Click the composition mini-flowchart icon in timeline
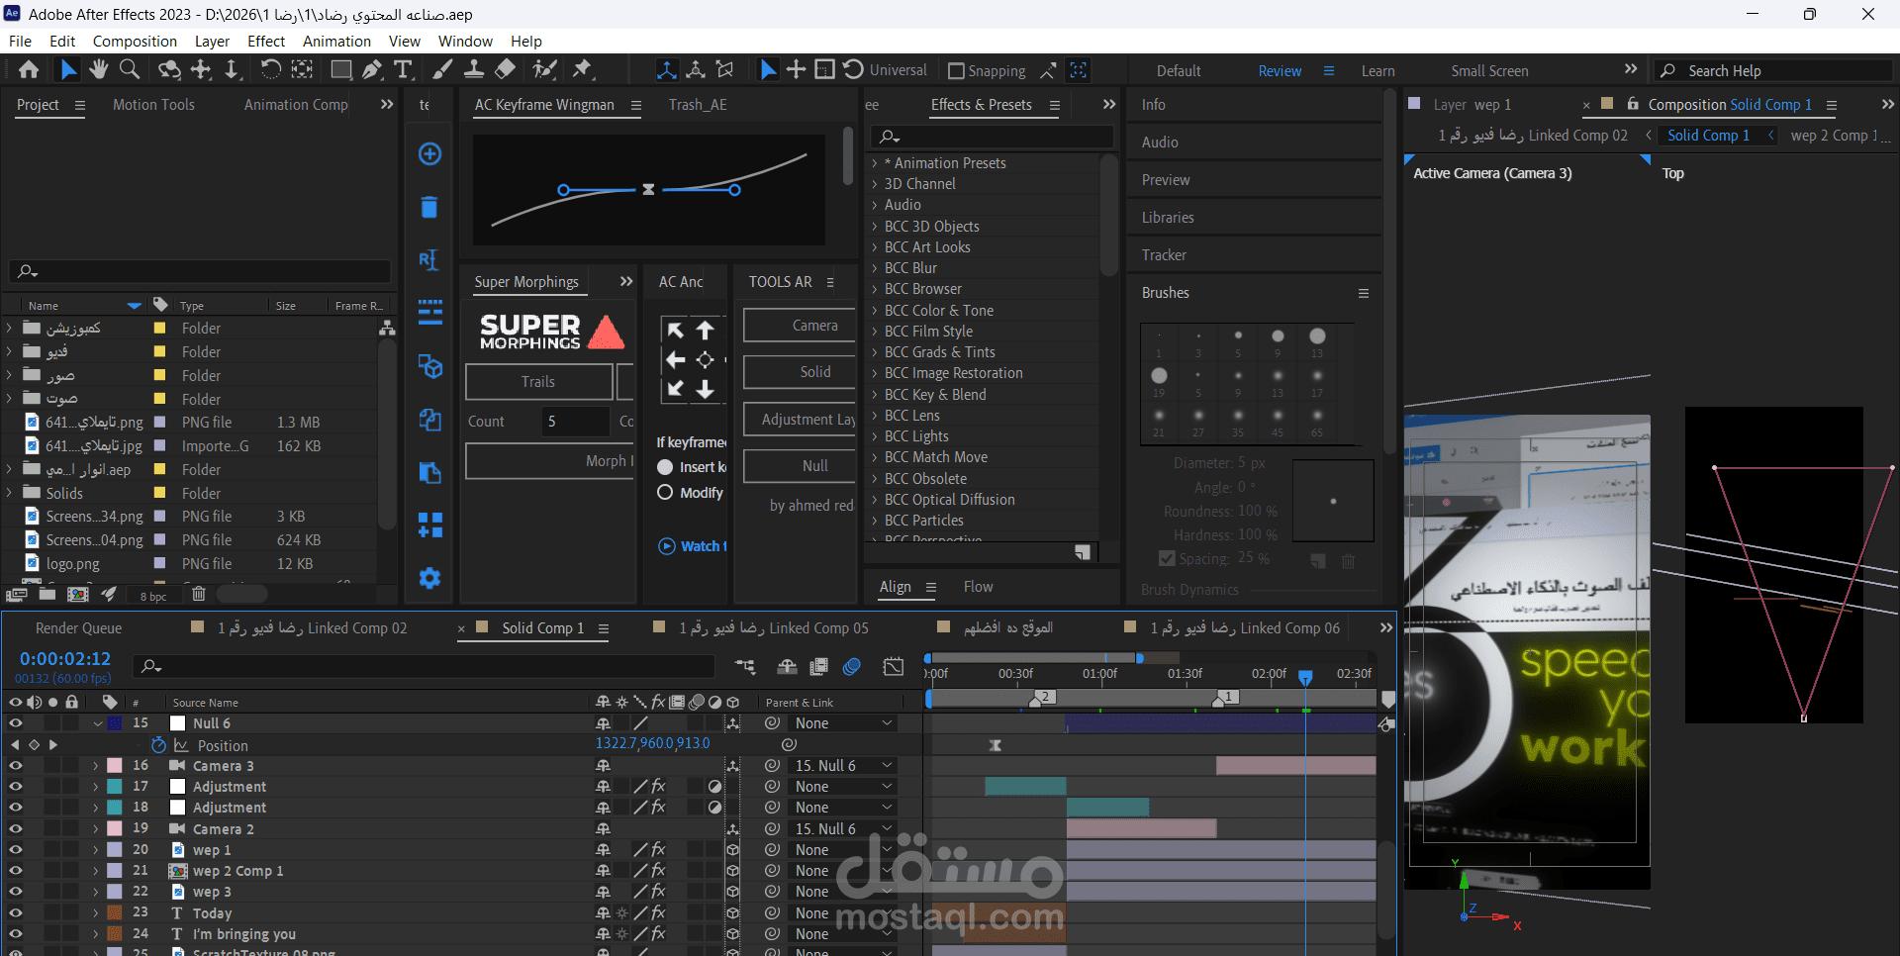1900x956 pixels. tap(745, 667)
